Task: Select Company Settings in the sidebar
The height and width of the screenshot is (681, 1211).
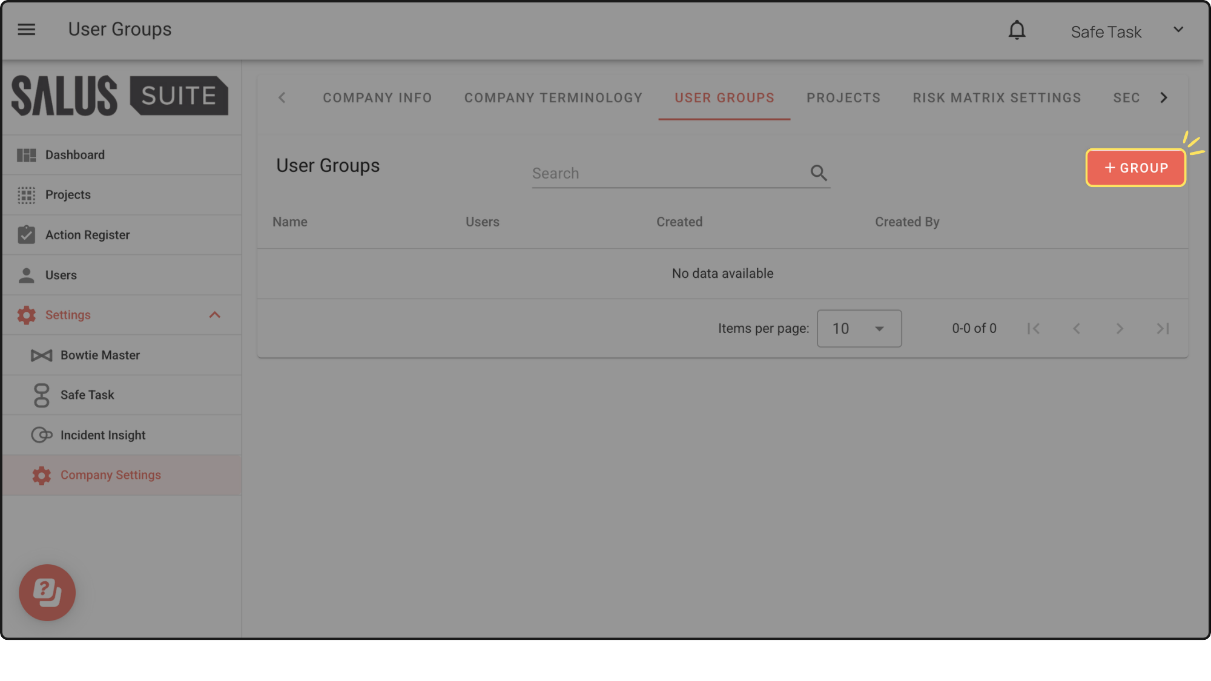Action: [x=111, y=475]
